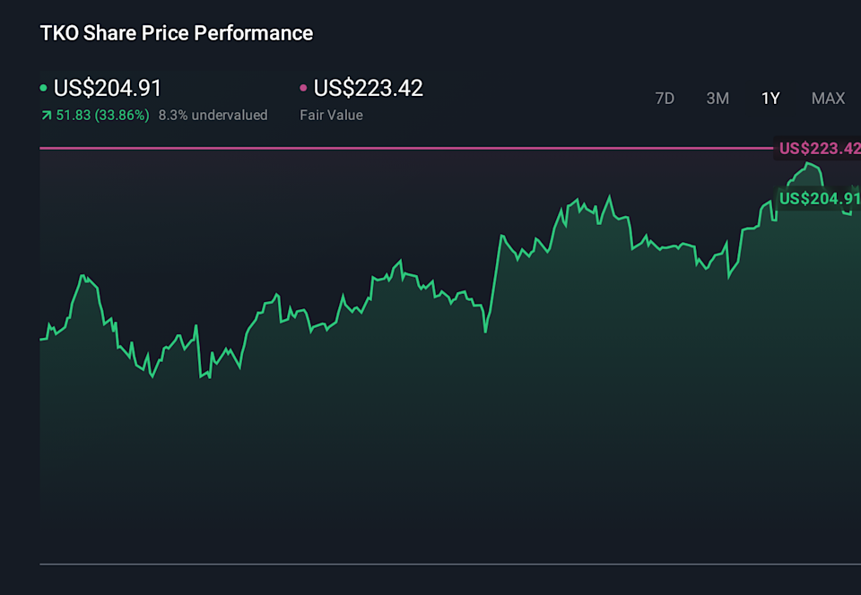
Task: Click the 51.83 (33.86%) gain text
Action: [102, 116]
